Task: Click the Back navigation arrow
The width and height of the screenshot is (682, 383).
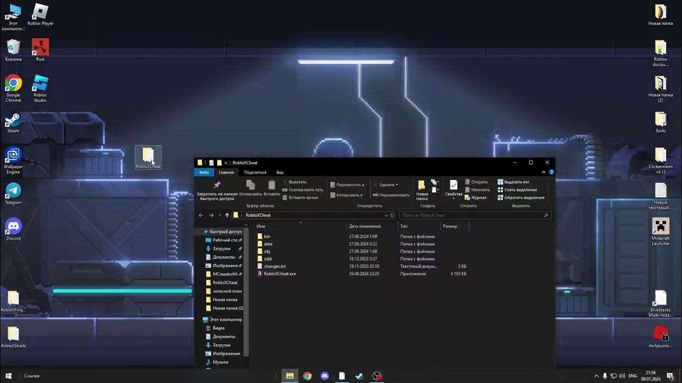Action: coord(201,215)
